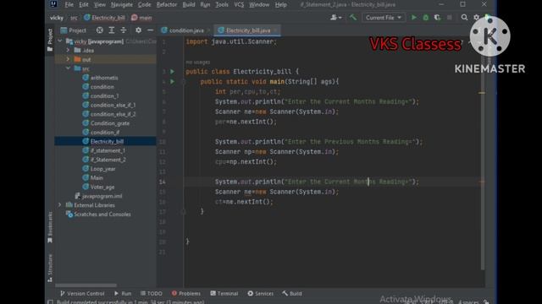The height and width of the screenshot is (304, 542).
Task: Open the user account icon dropdown
Action: tap(335, 17)
